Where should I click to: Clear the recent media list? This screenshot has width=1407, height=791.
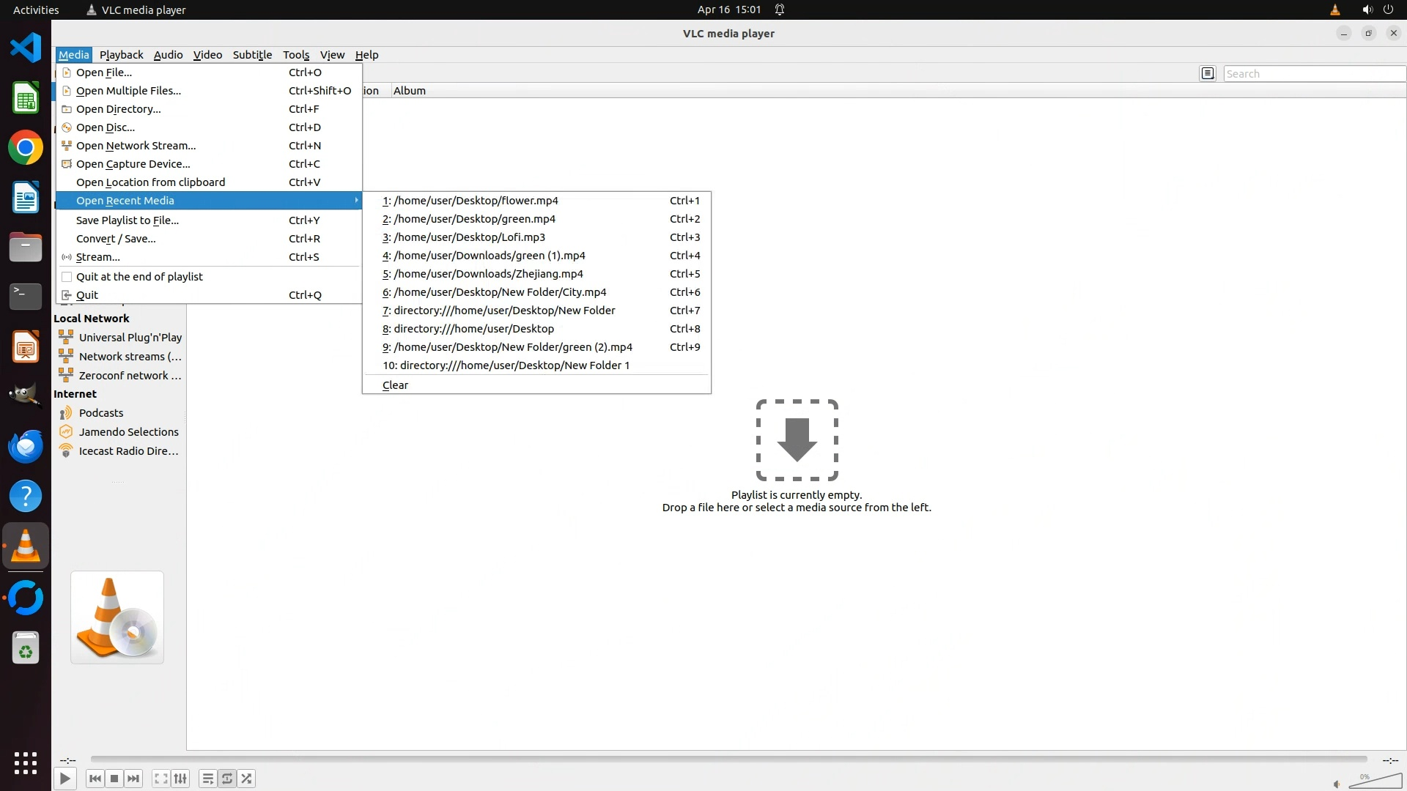pyautogui.click(x=395, y=385)
